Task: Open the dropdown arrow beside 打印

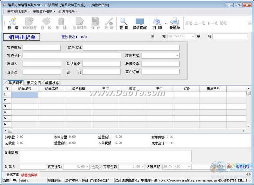Action: pyautogui.click(x=165, y=23)
